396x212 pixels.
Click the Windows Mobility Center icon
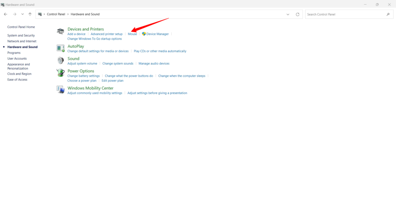pos(60,90)
